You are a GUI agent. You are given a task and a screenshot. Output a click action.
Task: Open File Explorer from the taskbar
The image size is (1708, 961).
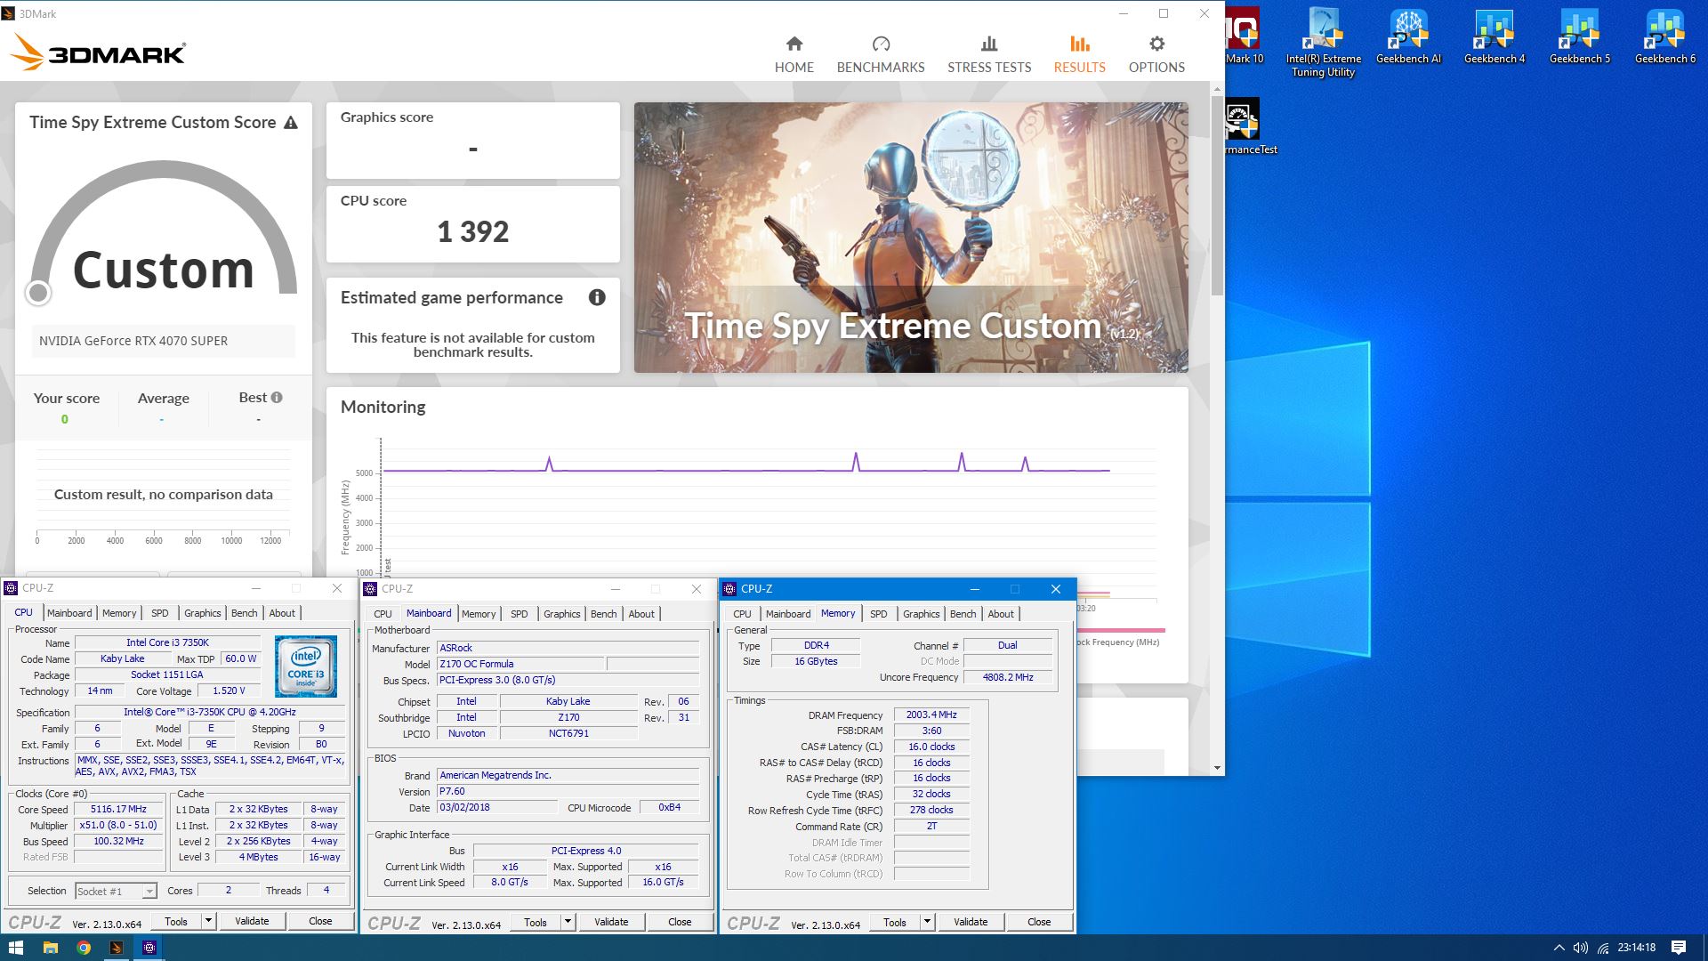pos(50,948)
